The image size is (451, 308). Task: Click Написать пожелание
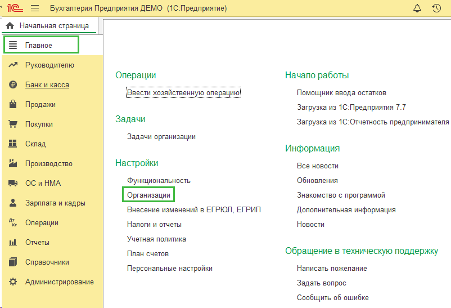tap(332, 269)
